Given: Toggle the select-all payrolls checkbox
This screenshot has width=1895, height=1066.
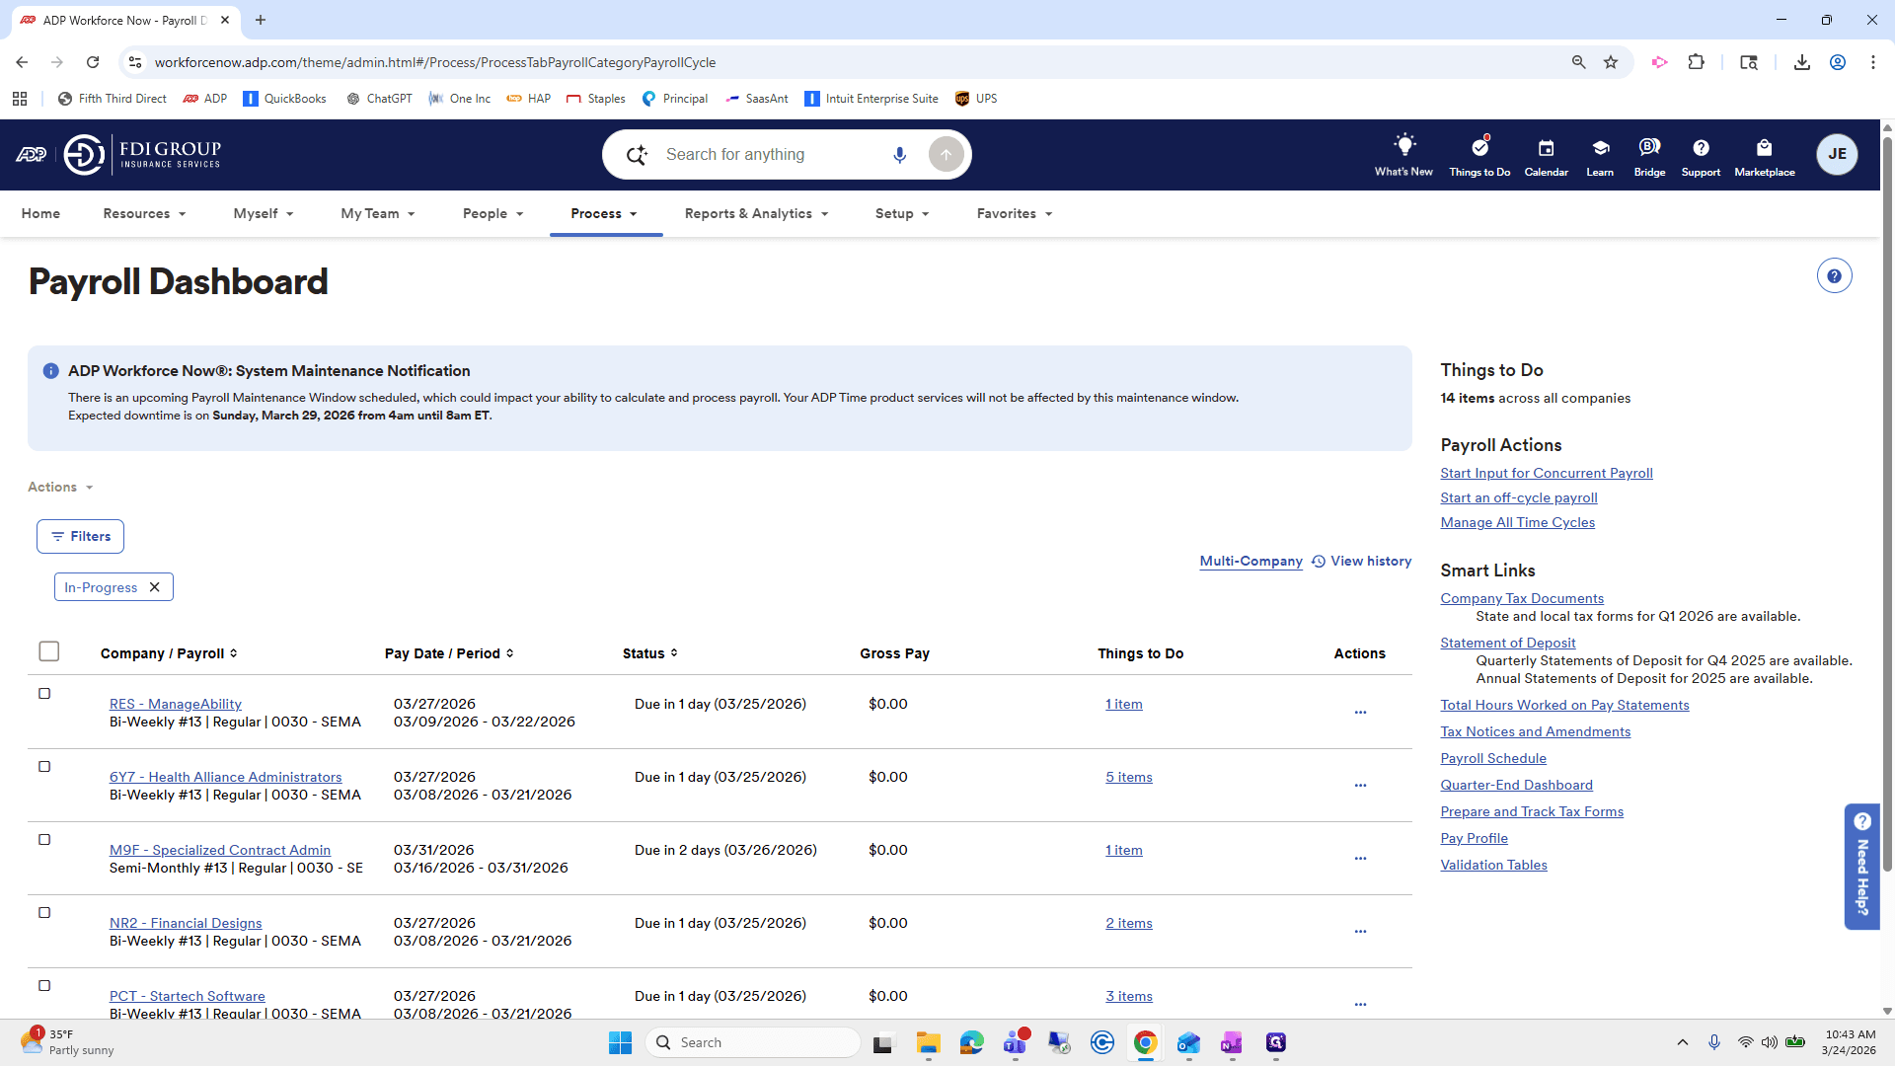Looking at the screenshot, I should pyautogui.click(x=48, y=651).
